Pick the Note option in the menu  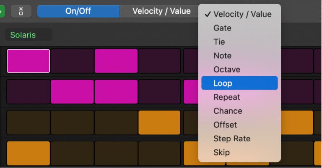pos(222,55)
